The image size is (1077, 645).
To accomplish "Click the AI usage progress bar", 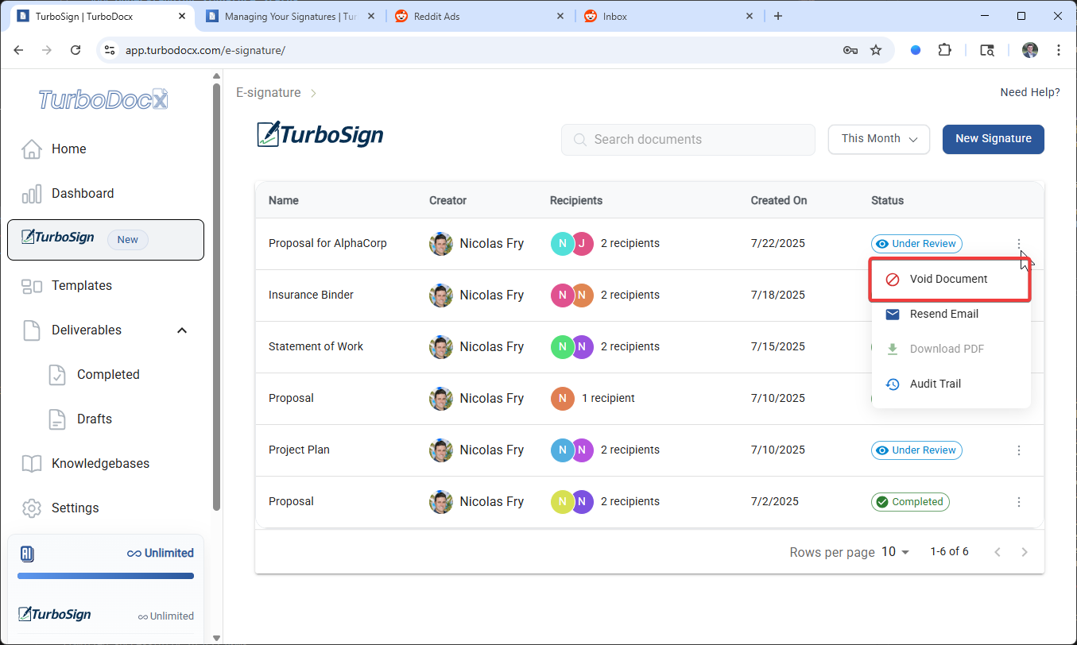I will click(106, 576).
